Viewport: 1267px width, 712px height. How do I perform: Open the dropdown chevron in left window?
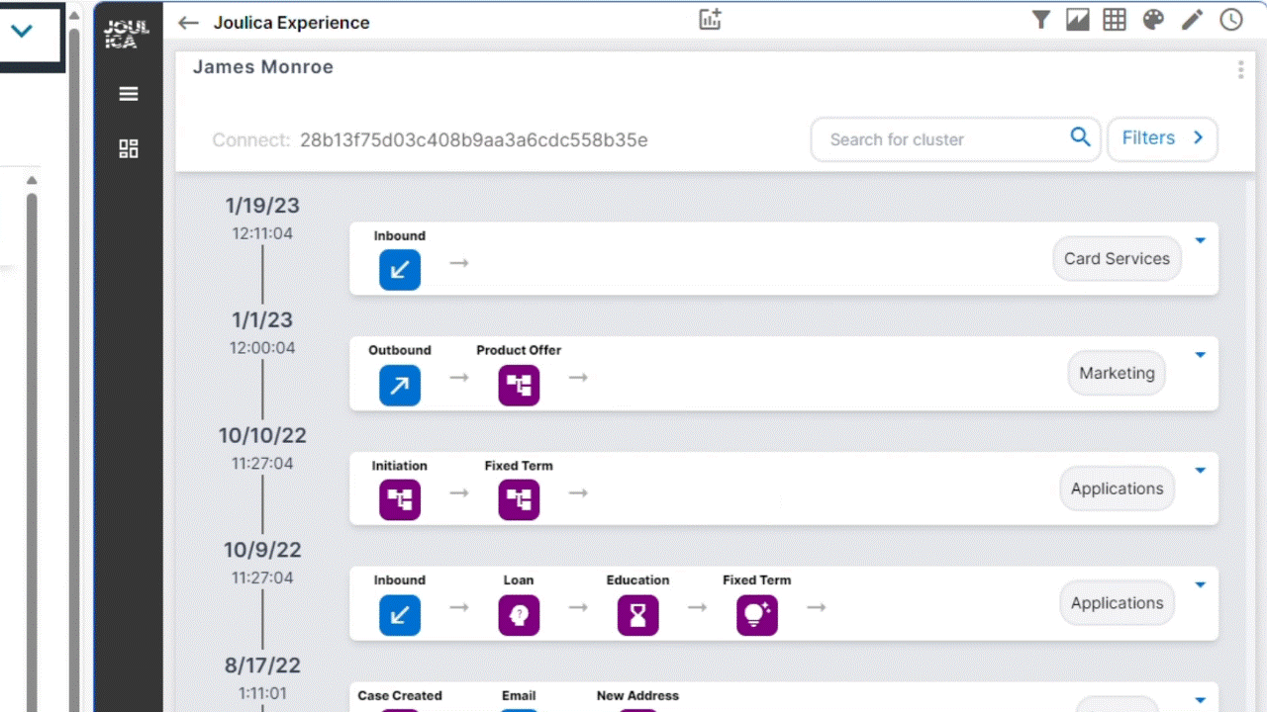tap(21, 31)
